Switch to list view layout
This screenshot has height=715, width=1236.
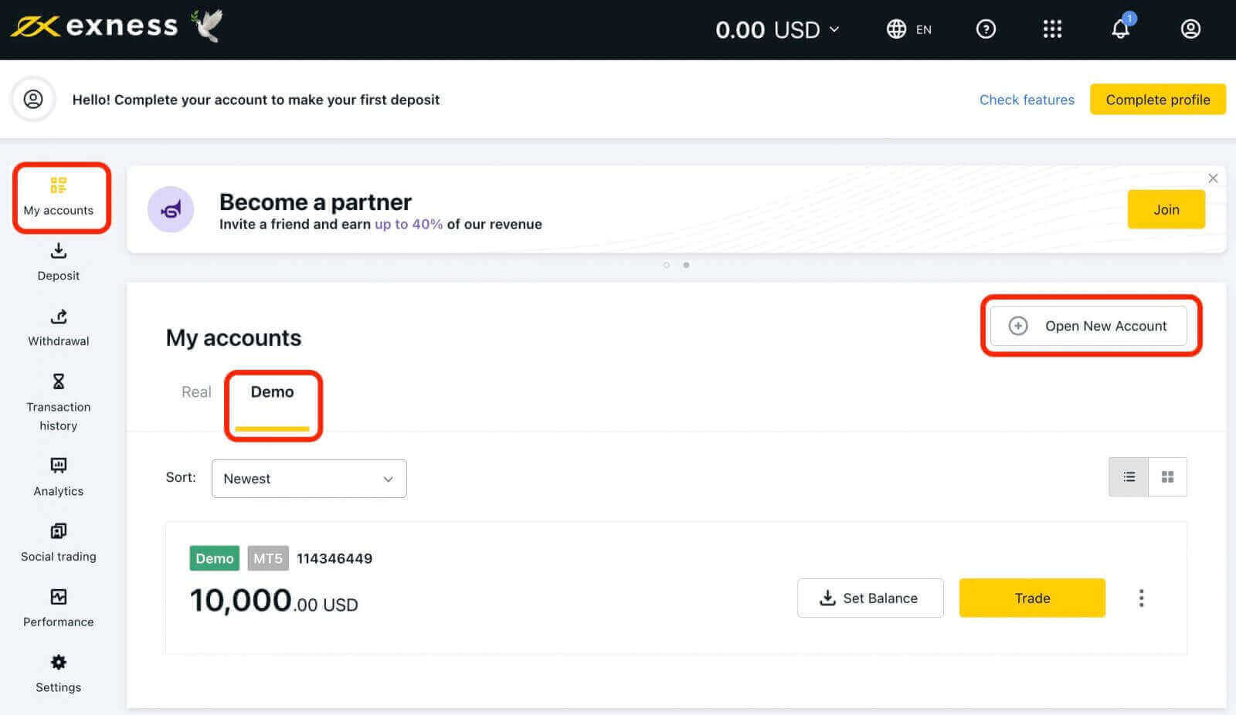pyautogui.click(x=1129, y=477)
